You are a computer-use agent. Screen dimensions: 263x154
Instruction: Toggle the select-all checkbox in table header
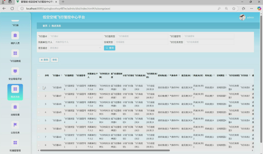point(39,75)
